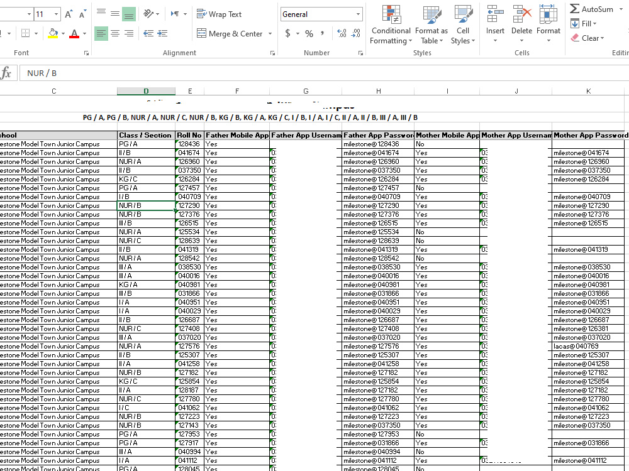Open right-to-left text direction options

point(179,14)
